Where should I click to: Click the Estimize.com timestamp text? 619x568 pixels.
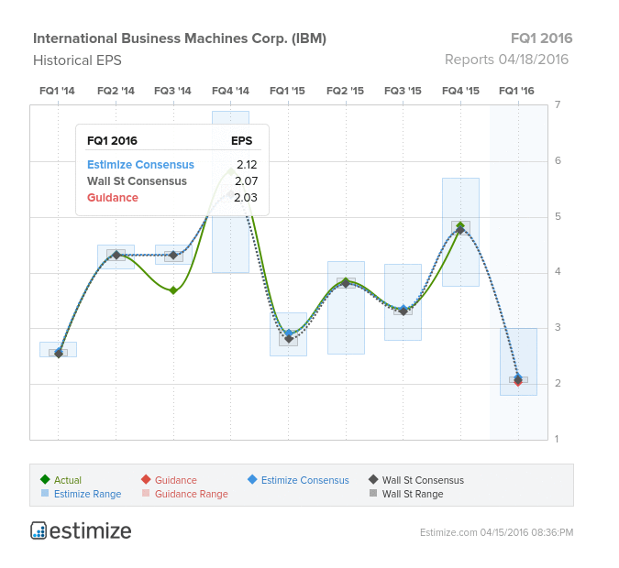click(497, 532)
